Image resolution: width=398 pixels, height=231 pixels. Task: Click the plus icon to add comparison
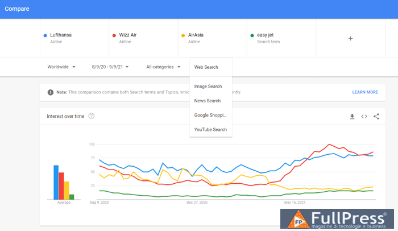coord(350,38)
